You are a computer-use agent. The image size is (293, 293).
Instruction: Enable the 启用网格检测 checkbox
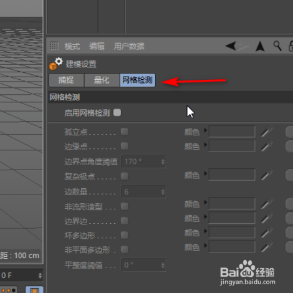pyautogui.click(x=117, y=113)
